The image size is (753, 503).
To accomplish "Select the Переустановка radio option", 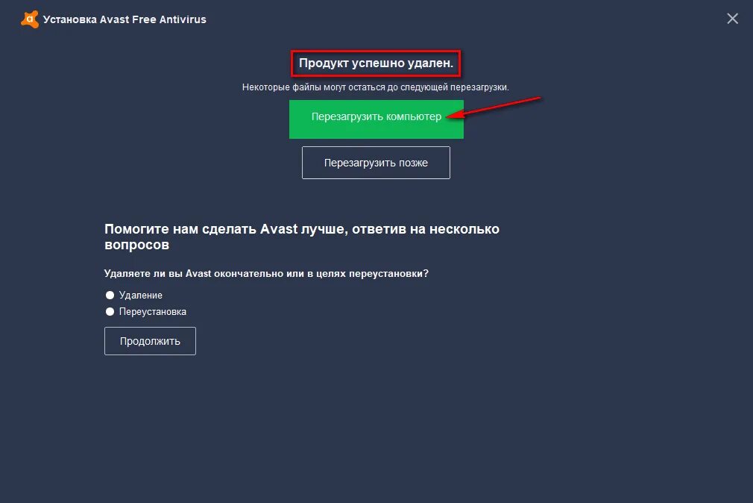I will point(110,312).
